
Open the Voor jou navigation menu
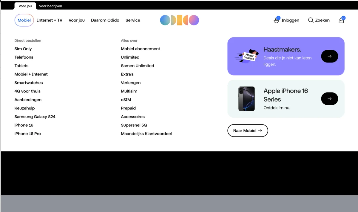[77, 20]
